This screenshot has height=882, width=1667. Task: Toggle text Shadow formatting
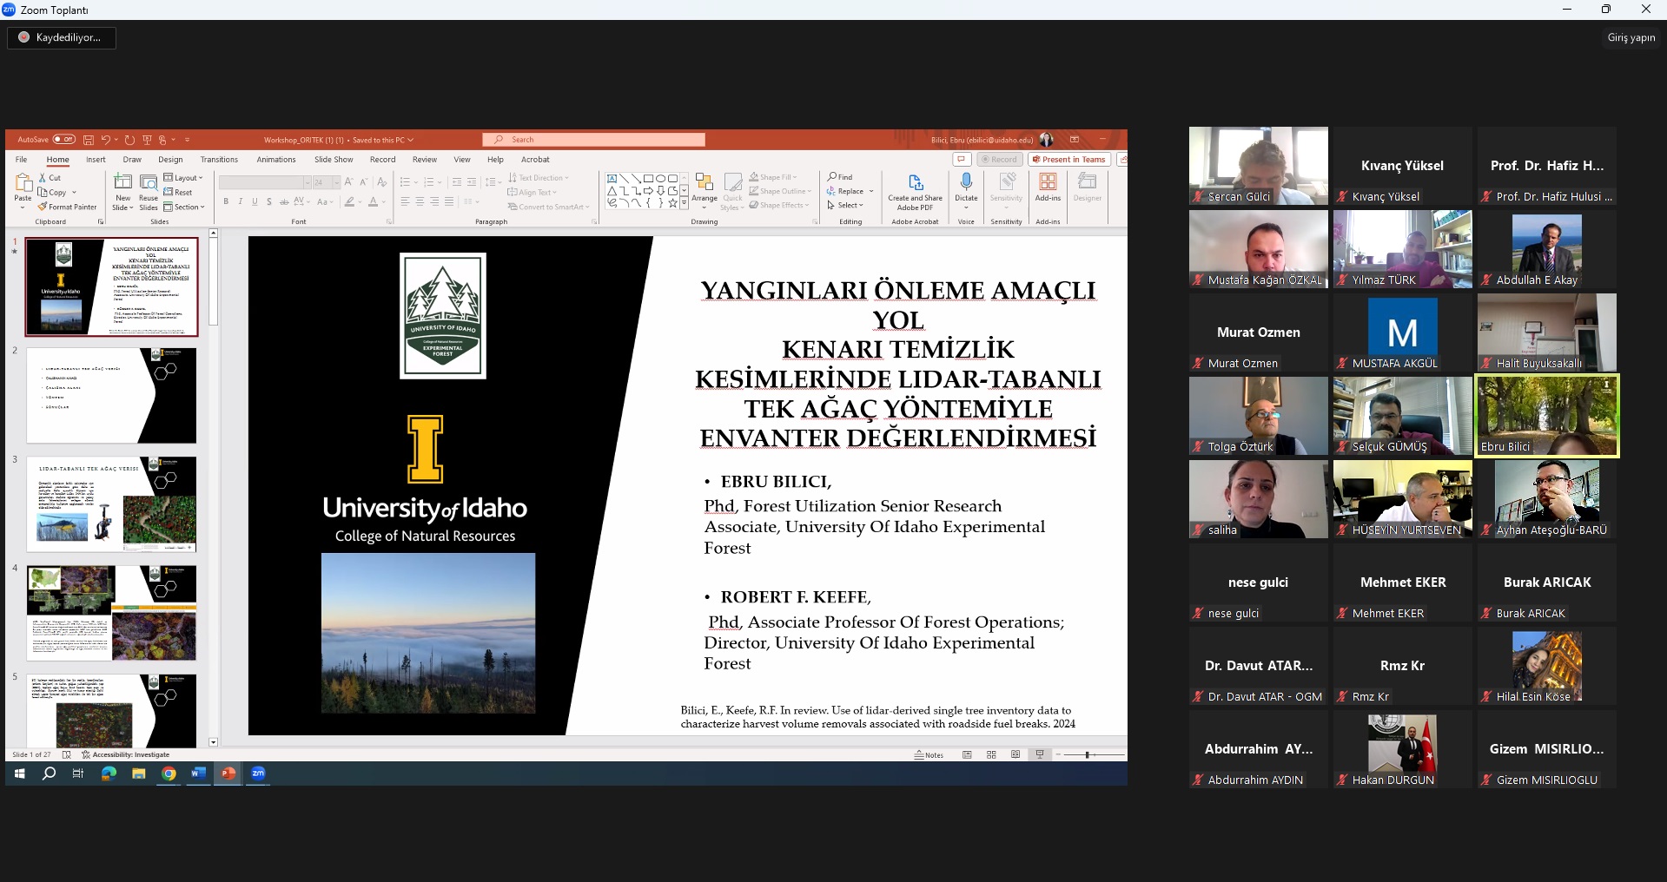269,201
